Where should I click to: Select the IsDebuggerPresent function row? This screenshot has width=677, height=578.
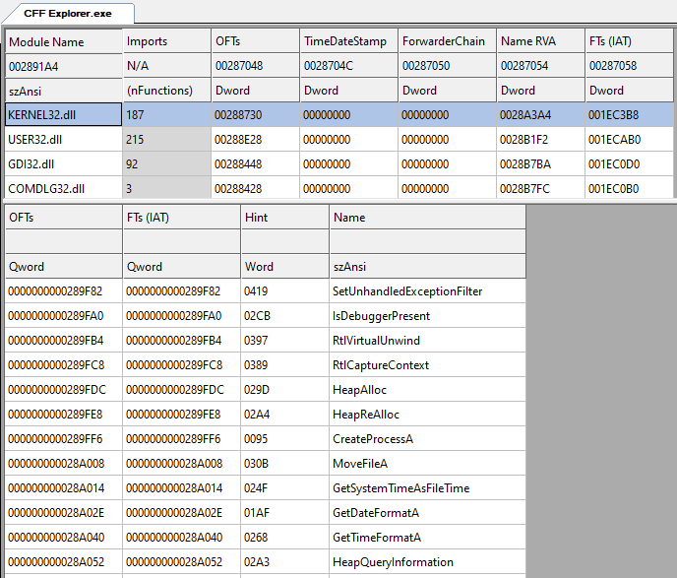[x=266, y=315]
